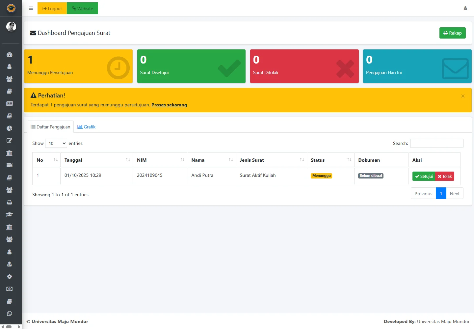Click the WhatsApp icon in sidebar
This screenshot has height=329, width=474.
10,314
